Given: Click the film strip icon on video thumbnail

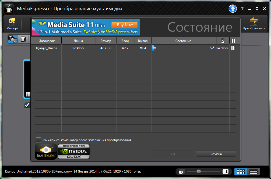Looking at the screenshot, I should [x=28, y=94].
